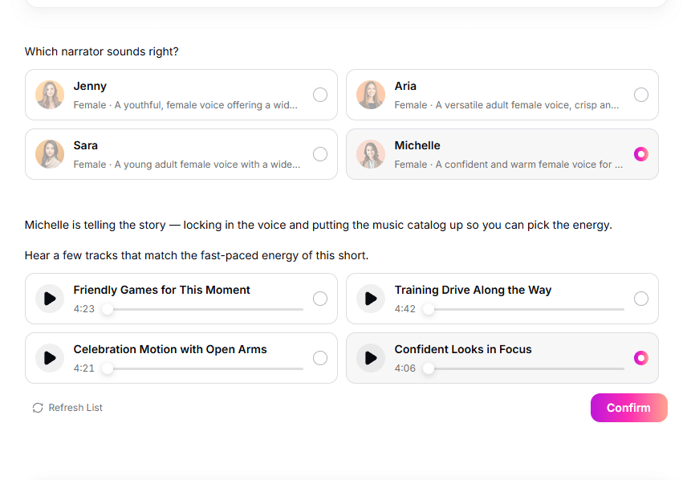Click the 4:06 track duration
Screen dimensions: 687x480
(x=404, y=368)
